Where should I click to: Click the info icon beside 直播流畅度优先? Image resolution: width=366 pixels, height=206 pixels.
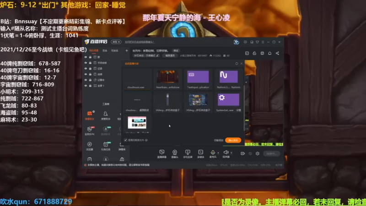[146, 140]
